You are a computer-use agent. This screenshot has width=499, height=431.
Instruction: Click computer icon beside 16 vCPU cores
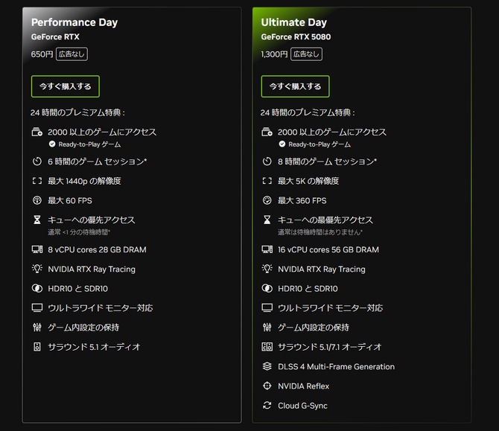267,249
